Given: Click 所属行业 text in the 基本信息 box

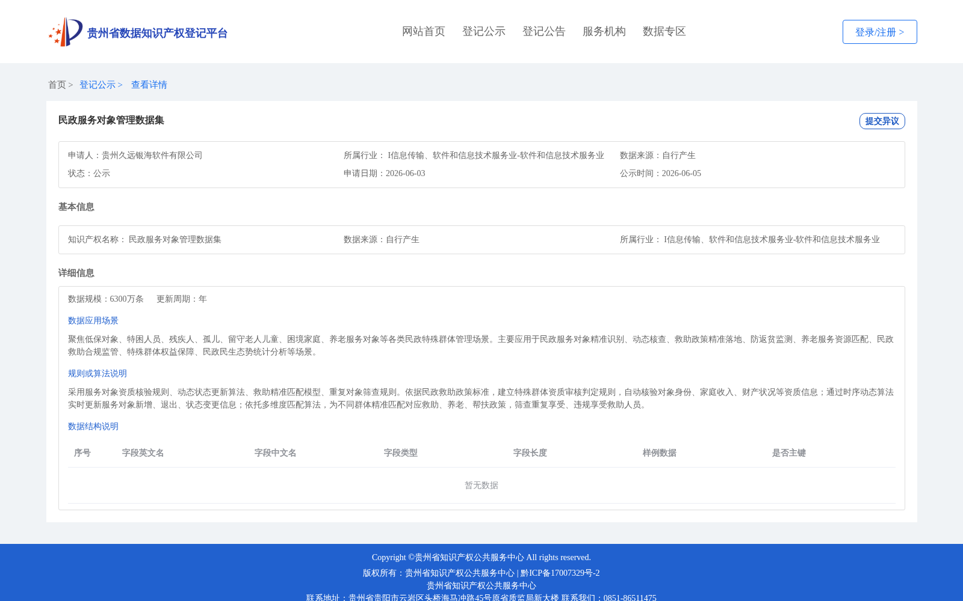Looking at the screenshot, I should pyautogui.click(x=750, y=239).
